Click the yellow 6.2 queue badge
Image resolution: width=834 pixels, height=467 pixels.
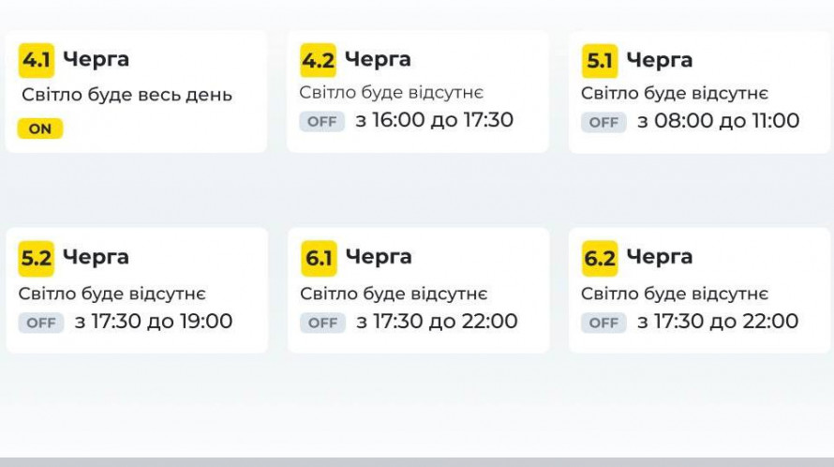(x=600, y=258)
